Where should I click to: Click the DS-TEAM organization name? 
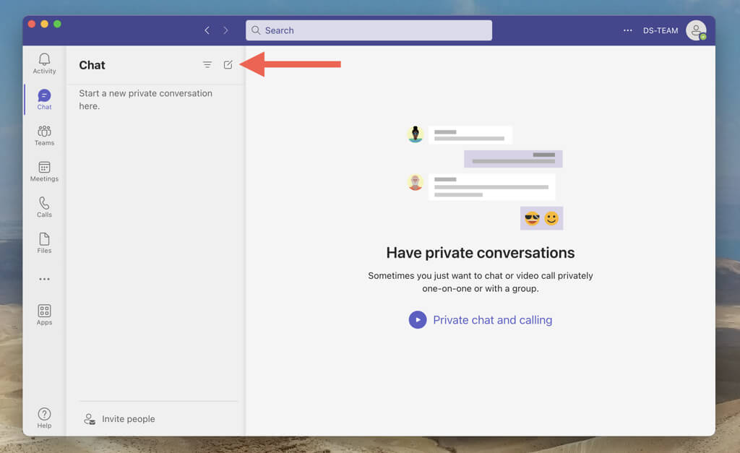[x=661, y=30]
